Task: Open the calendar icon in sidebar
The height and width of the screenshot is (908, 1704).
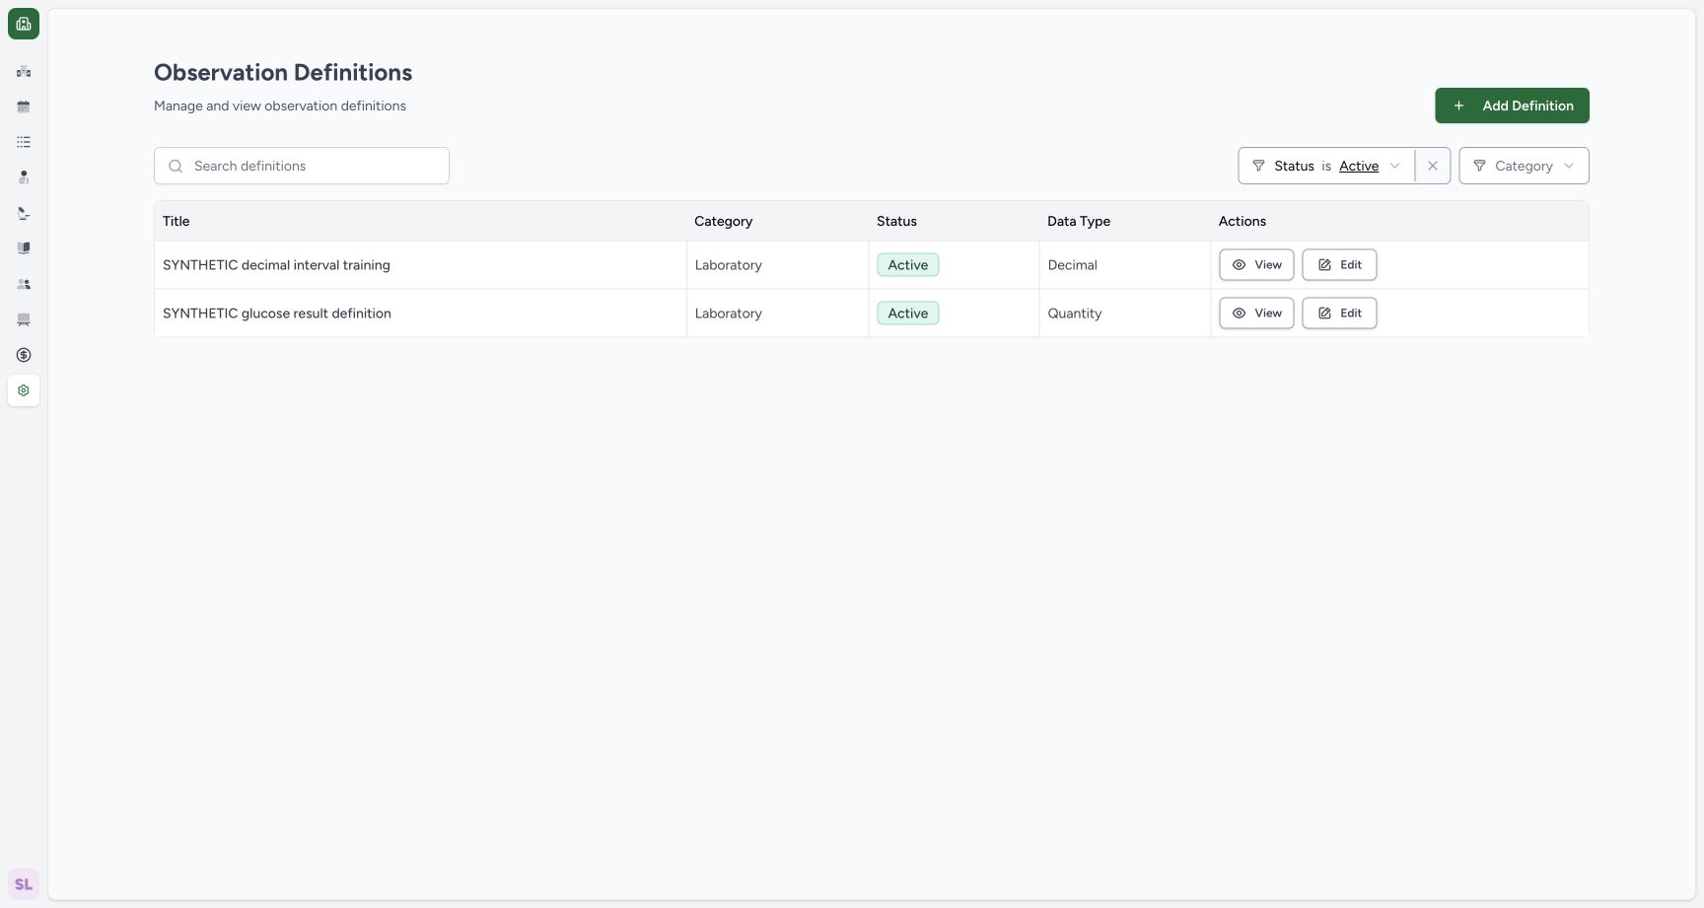Action: (x=24, y=106)
